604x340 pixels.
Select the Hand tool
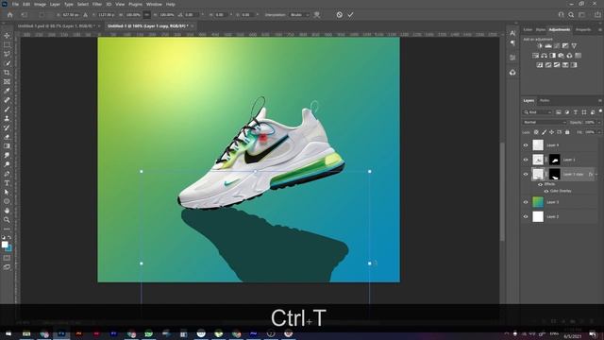tap(7, 211)
